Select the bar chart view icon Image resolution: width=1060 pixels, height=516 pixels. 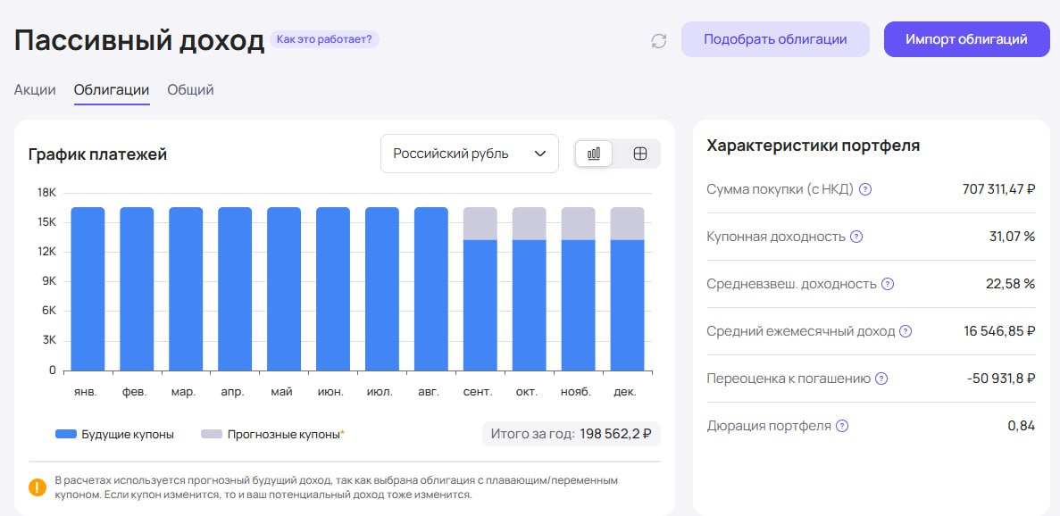tap(592, 154)
